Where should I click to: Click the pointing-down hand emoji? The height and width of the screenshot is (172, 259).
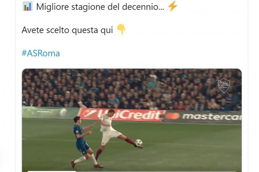(x=121, y=29)
